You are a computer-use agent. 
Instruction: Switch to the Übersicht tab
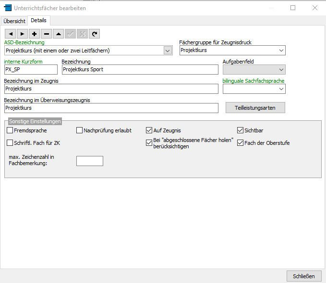pos(14,21)
